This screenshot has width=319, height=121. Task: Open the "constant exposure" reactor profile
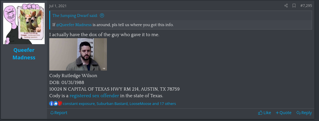click(x=79, y=104)
